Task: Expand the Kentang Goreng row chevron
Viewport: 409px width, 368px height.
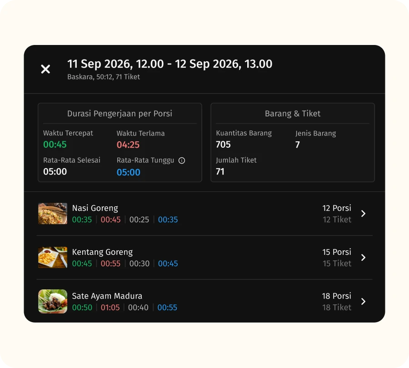Action: [x=363, y=258]
